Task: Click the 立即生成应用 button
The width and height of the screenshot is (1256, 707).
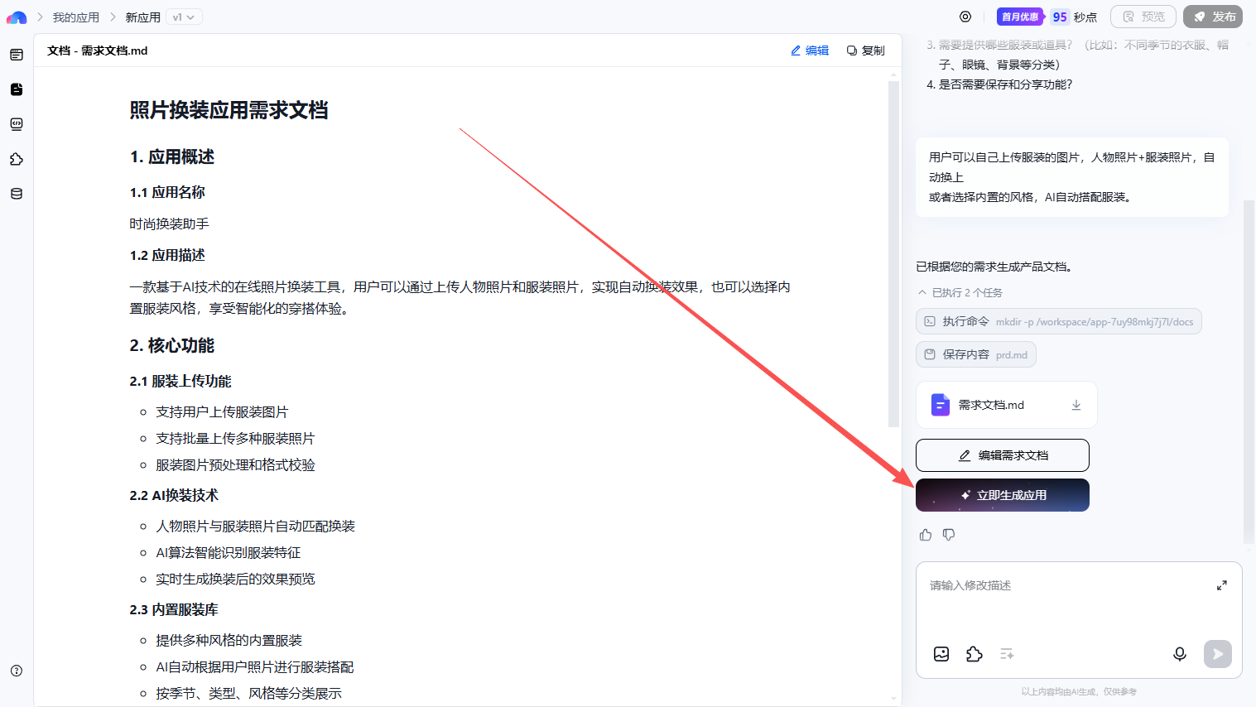Action: 1002,495
